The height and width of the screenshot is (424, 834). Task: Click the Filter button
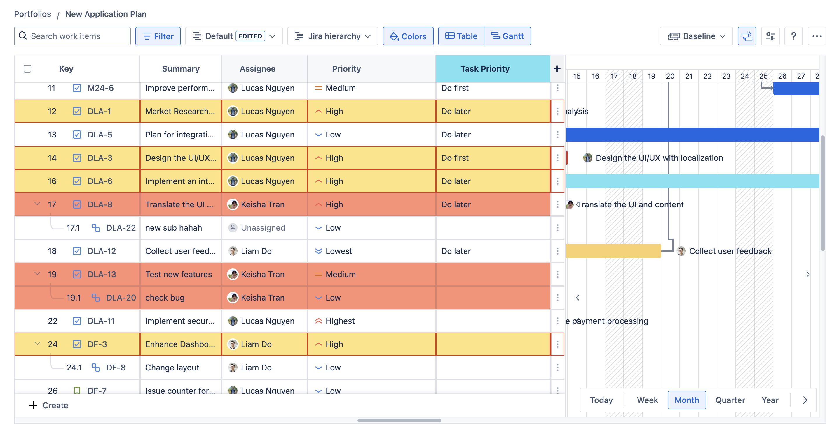(x=158, y=36)
